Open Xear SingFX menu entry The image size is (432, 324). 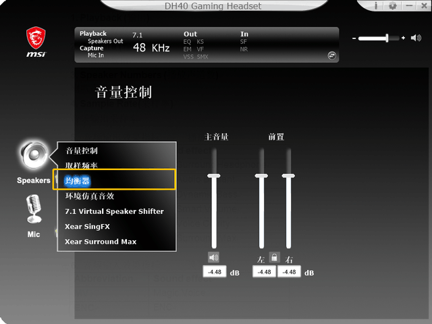coord(87,227)
